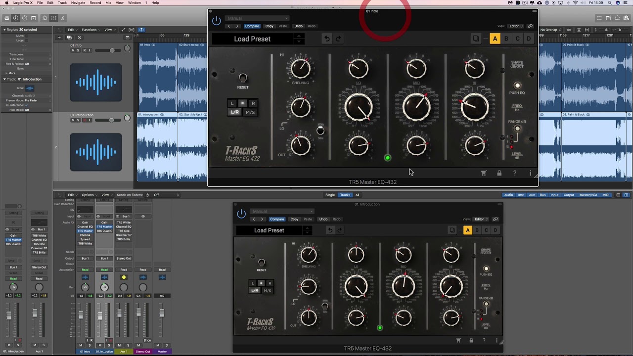Click link chain icon in upper plugin header
Viewport: 633px width, 356px height.
pos(530,26)
